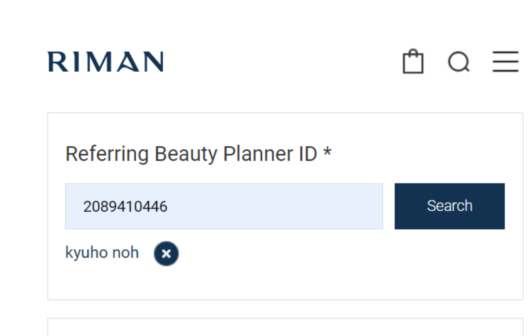The image size is (531, 336).
Task: Clear the selected Beauty Planner
Action: point(166,253)
